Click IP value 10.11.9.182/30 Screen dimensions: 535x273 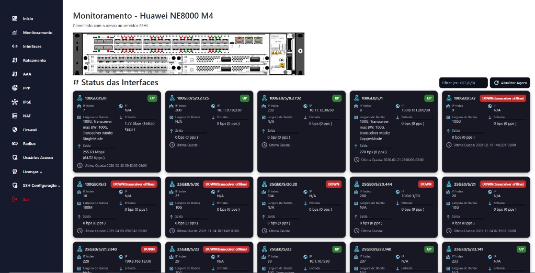(229, 110)
